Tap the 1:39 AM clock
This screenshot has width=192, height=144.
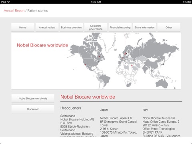(x=96, y=2)
